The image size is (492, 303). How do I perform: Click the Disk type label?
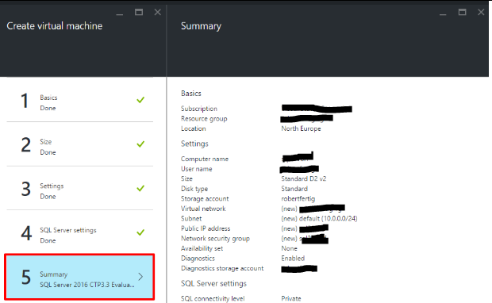(x=194, y=189)
